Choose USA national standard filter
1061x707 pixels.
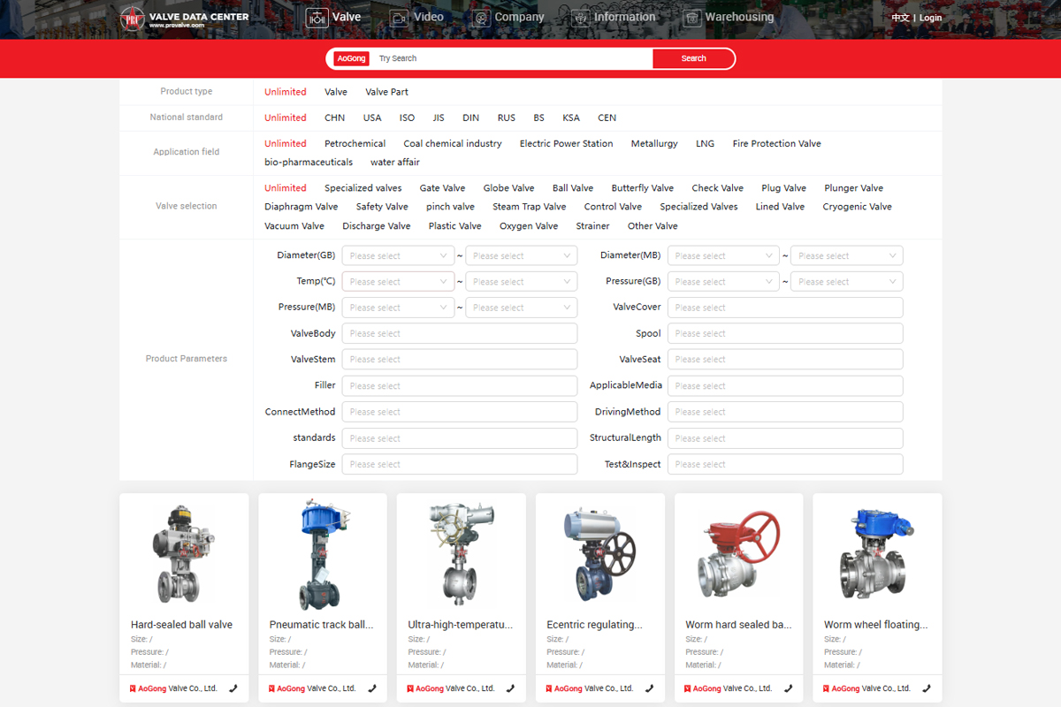372,118
